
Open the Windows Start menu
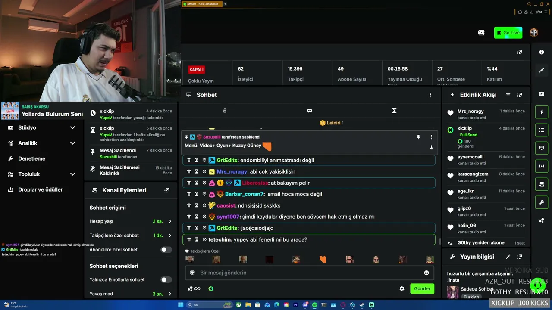tap(181, 305)
